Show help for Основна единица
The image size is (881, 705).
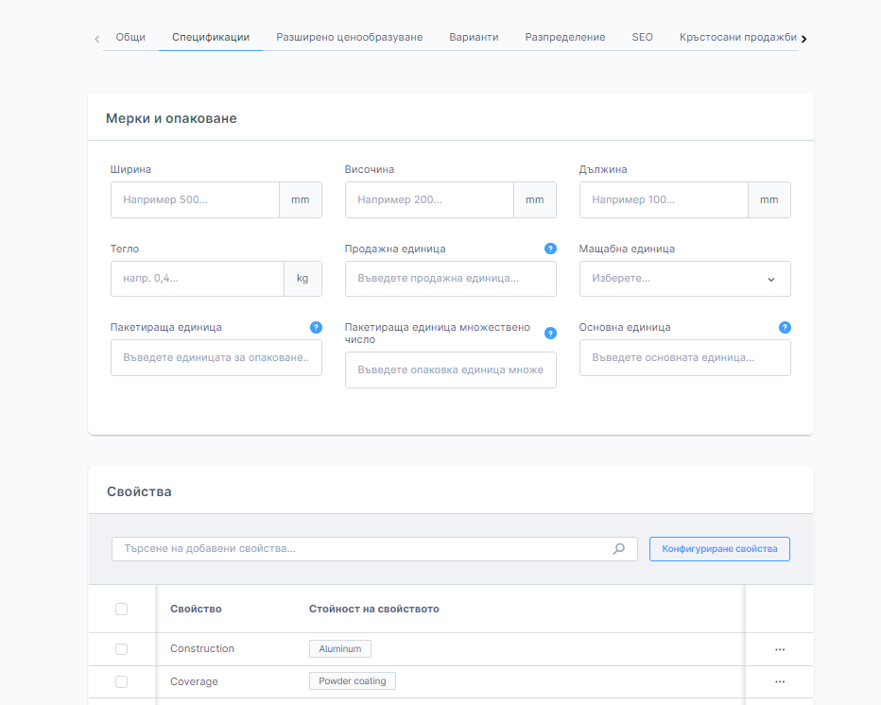coord(785,327)
